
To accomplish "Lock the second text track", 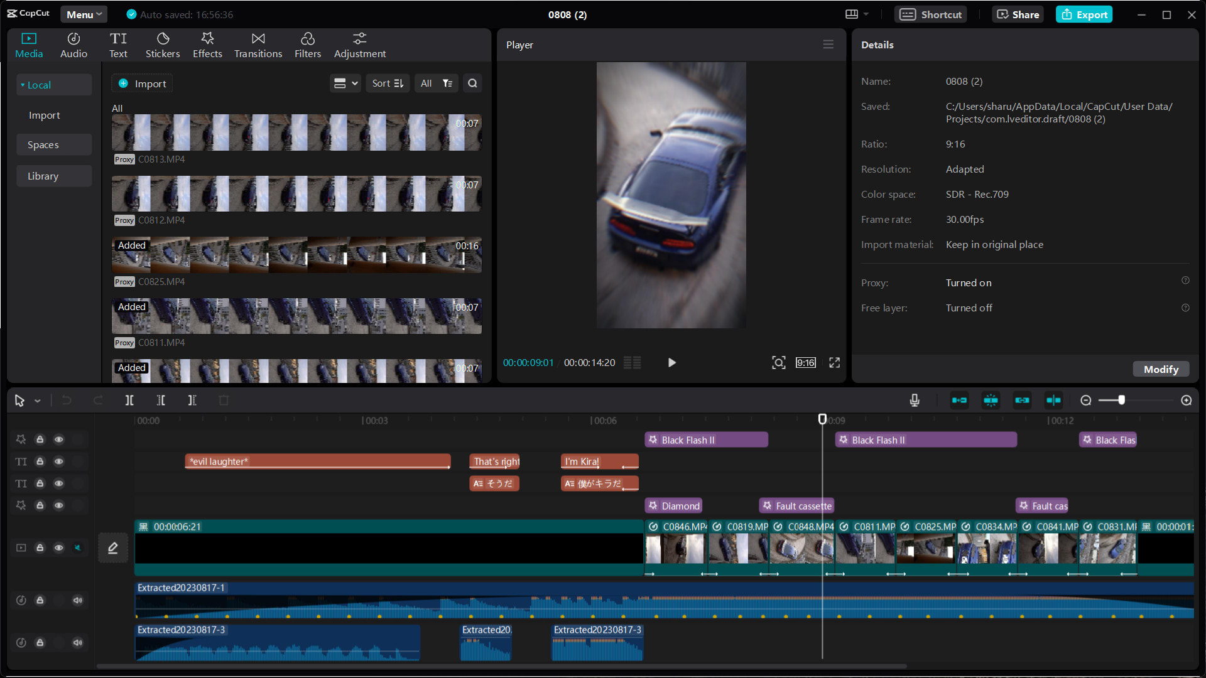I will click(40, 483).
